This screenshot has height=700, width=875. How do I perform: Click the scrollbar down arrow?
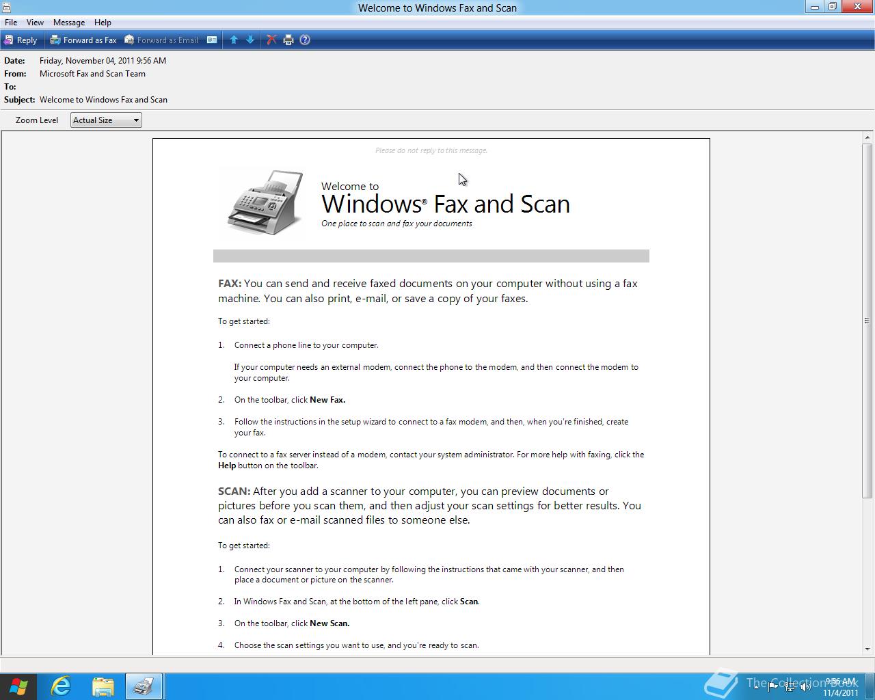[867, 649]
